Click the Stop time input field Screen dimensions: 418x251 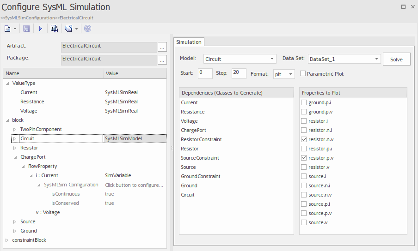click(x=239, y=73)
